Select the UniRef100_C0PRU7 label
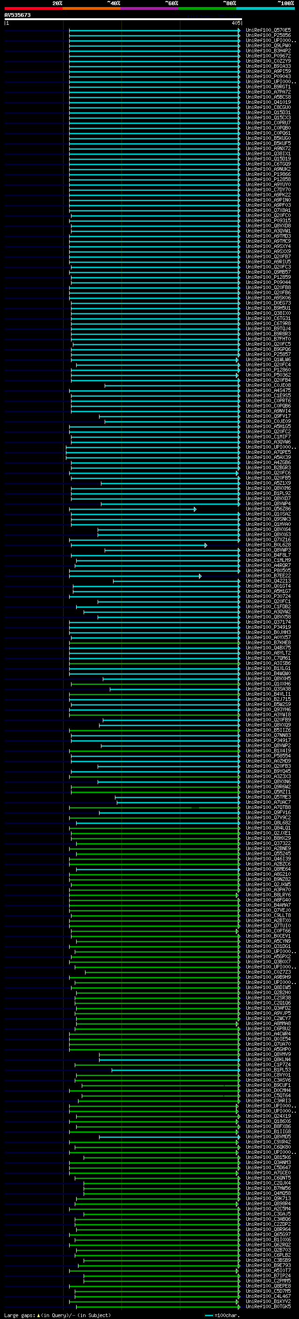The height and width of the screenshot is (1319, 299). tap(268, 123)
